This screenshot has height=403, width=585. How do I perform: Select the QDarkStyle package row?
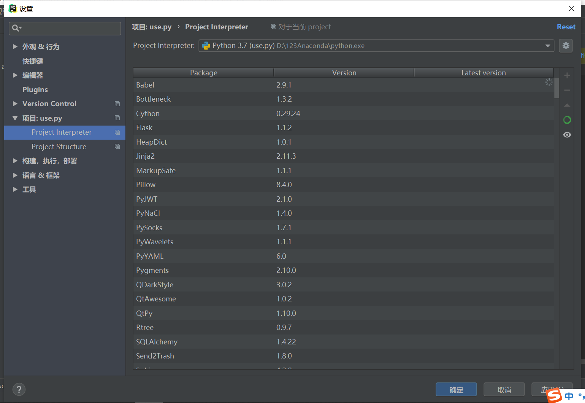(x=344, y=285)
